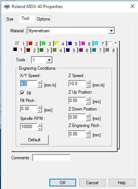Select the magenta color 6 tab

click(86, 44)
